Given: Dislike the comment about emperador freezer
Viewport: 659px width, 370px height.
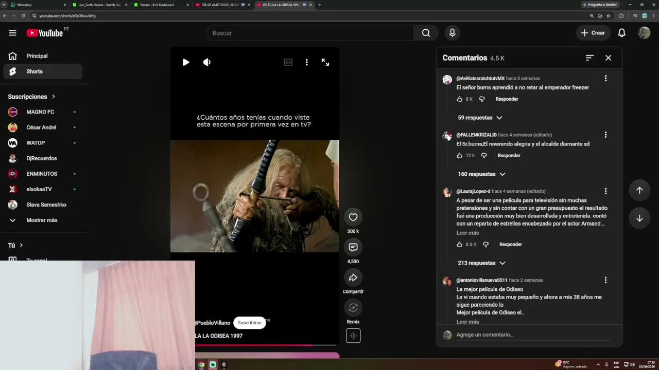Looking at the screenshot, I should 482,99.
